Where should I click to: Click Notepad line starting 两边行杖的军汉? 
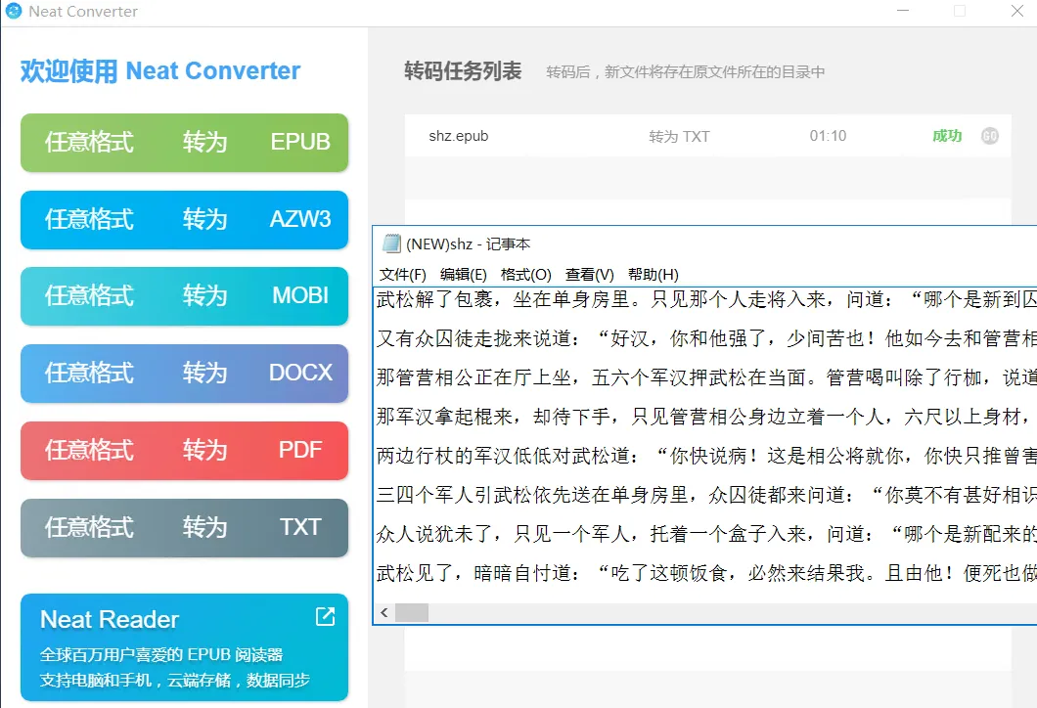coord(705,456)
